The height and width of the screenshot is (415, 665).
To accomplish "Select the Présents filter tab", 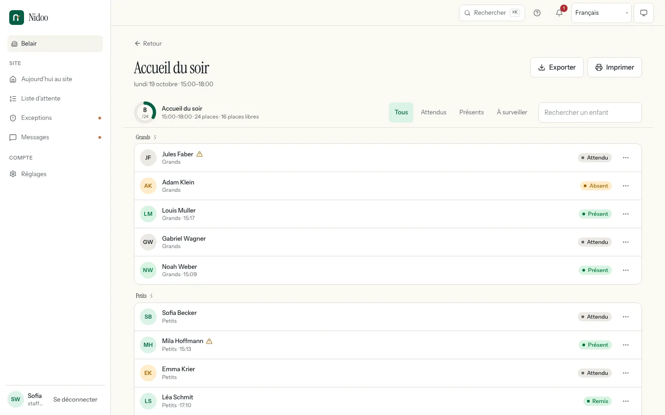I will [x=472, y=113].
